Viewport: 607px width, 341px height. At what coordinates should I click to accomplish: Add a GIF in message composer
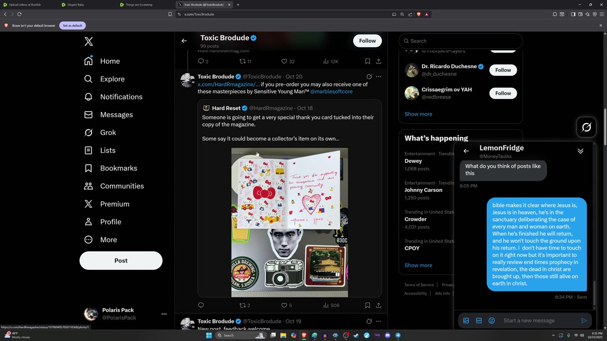pyautogui.click(x=479, y=321)
